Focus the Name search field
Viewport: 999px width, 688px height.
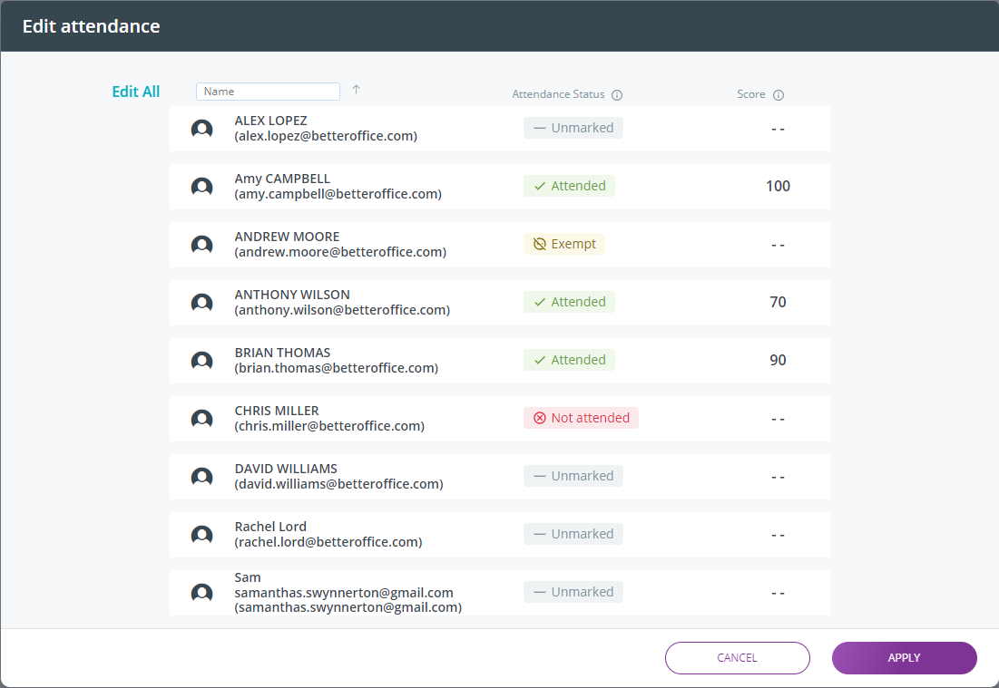click(x=268, y=92)
